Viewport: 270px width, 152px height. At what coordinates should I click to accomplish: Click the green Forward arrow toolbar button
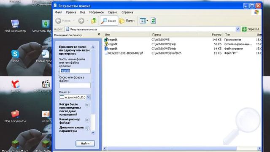click(x=81, y=21)
